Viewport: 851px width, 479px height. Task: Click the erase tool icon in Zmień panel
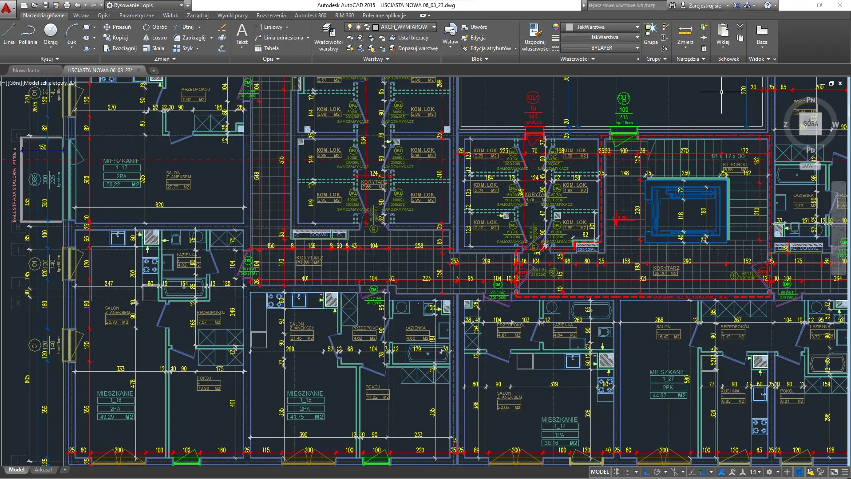pyautogui.click(x=222, y=27)
